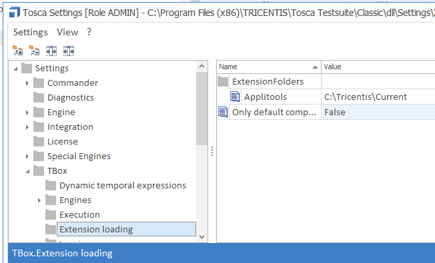The image size is (435, 263).
Task: Click the collapse all tree toolbar icon
Action: [35, 51]
